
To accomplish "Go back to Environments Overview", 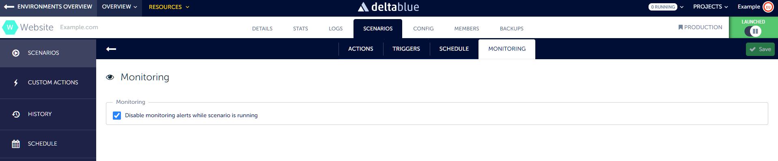I will [48, 7].
